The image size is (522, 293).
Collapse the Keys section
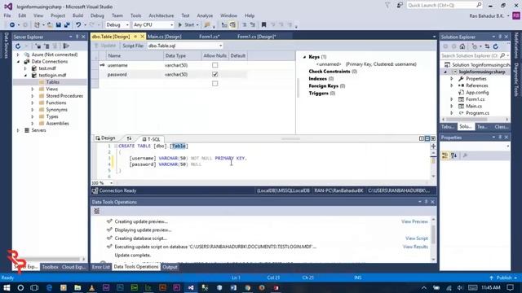point(304,57)
